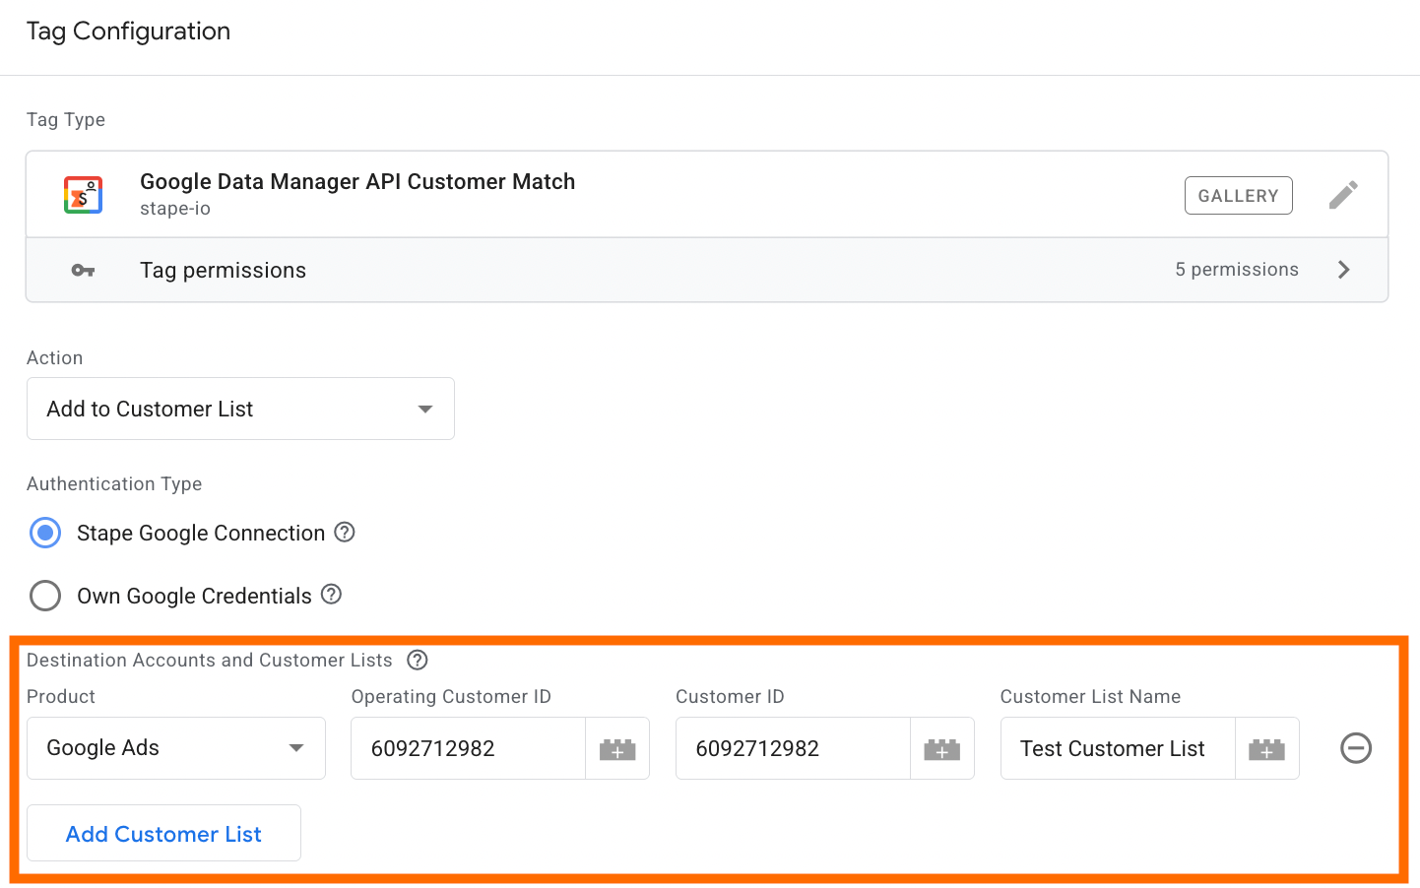The image size is (1420, 888).
Task: Click the Add Customer List button
Action: point(163,833)
